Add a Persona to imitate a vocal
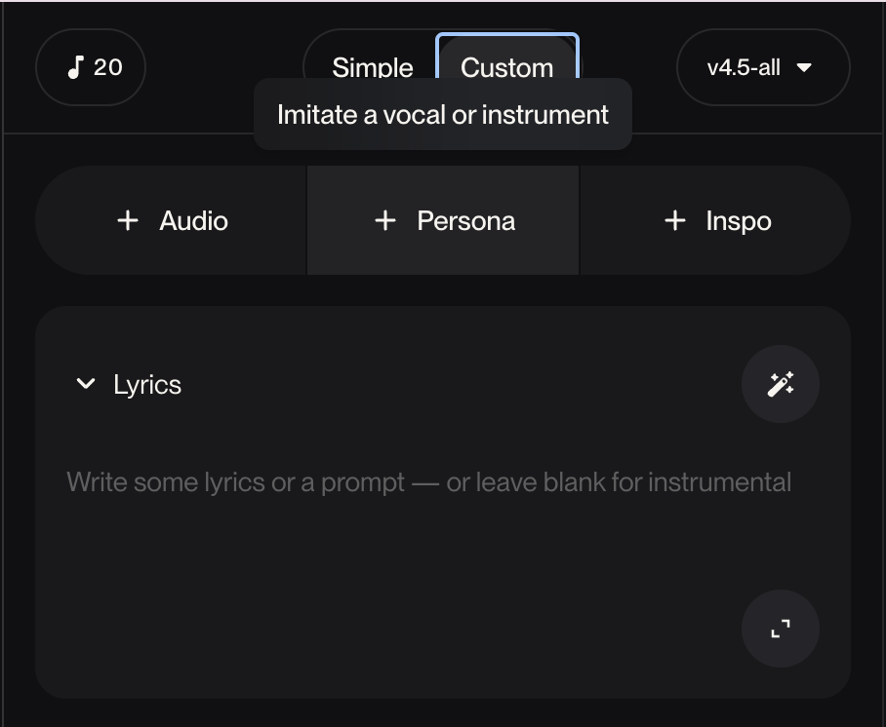 coord(442,220)
